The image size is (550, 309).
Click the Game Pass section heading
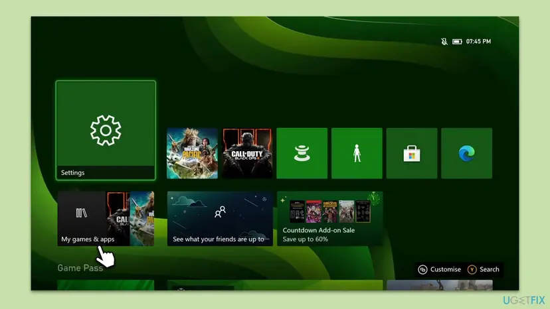(80, 268)
